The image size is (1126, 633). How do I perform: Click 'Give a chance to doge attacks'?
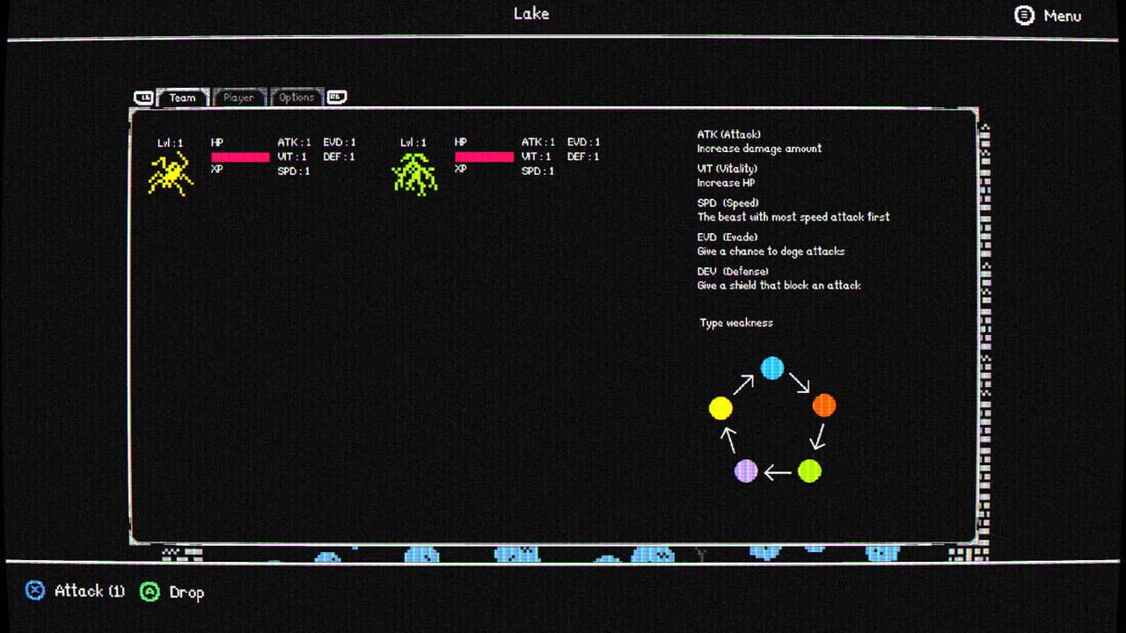click(x=771, y=251)
